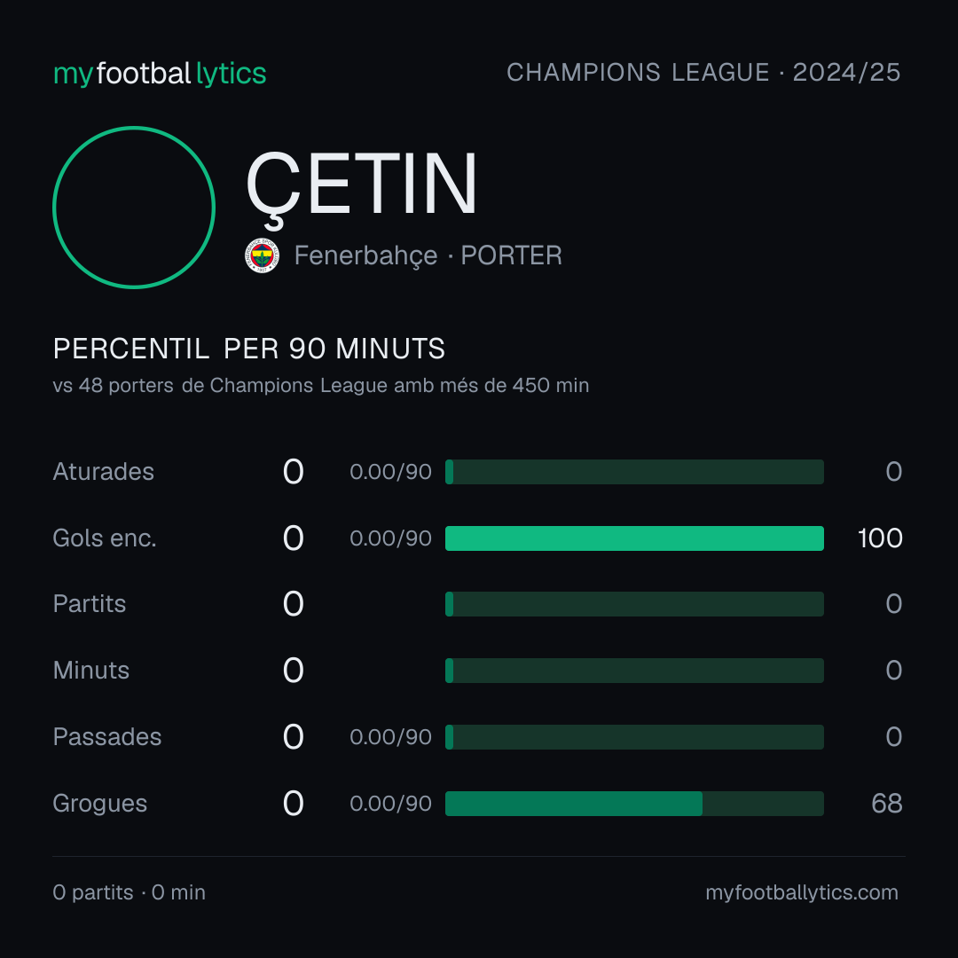This screenshot has height=958, width=958.
Task: Click the vs 48 porters comparison subtitle
Action: (x=321, y=386)
